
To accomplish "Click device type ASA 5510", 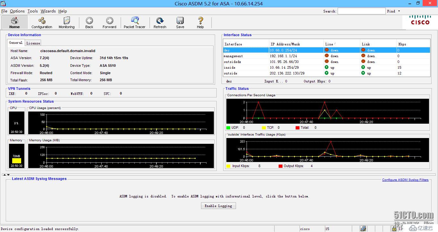I will point(108,66).
